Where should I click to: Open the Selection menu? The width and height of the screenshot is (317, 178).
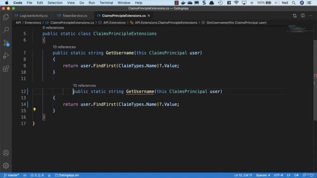point(55,2)
